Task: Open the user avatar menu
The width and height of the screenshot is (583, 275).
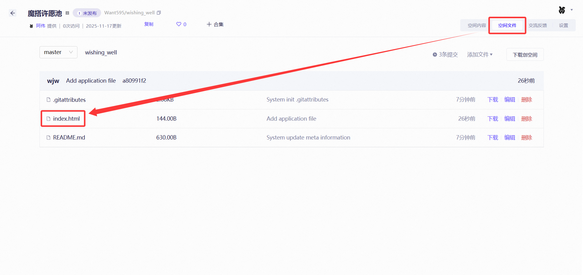Action: pyautogui.click(x=562, y=10)
